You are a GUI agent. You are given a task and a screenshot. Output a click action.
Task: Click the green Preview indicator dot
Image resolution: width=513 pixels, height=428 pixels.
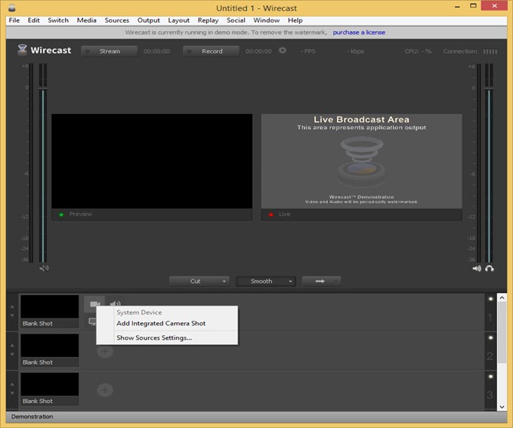[61, 214]
